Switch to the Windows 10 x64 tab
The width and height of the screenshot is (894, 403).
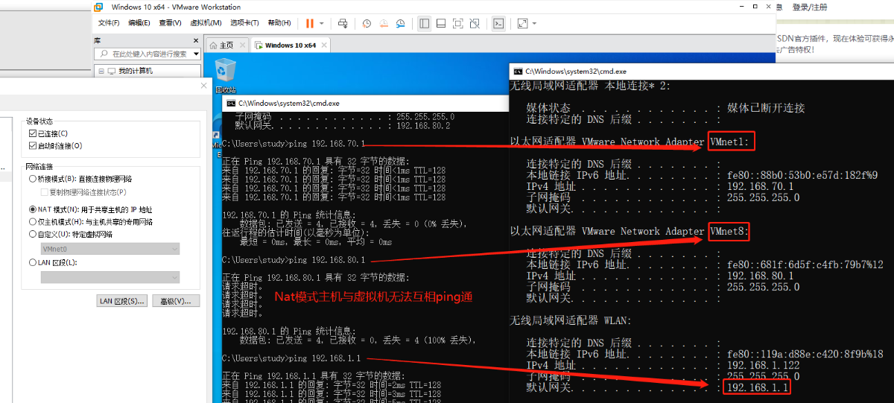[291, 45]
